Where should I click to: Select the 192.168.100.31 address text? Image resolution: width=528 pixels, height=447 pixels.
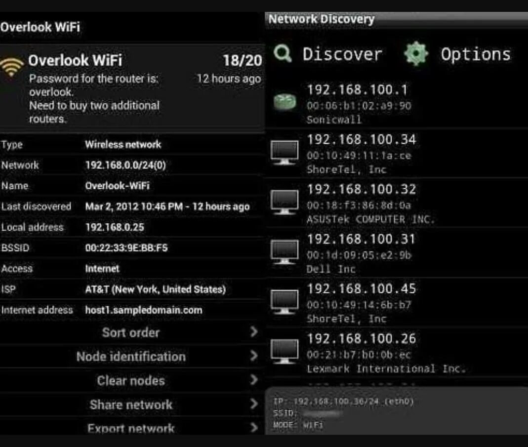point(361,239)
